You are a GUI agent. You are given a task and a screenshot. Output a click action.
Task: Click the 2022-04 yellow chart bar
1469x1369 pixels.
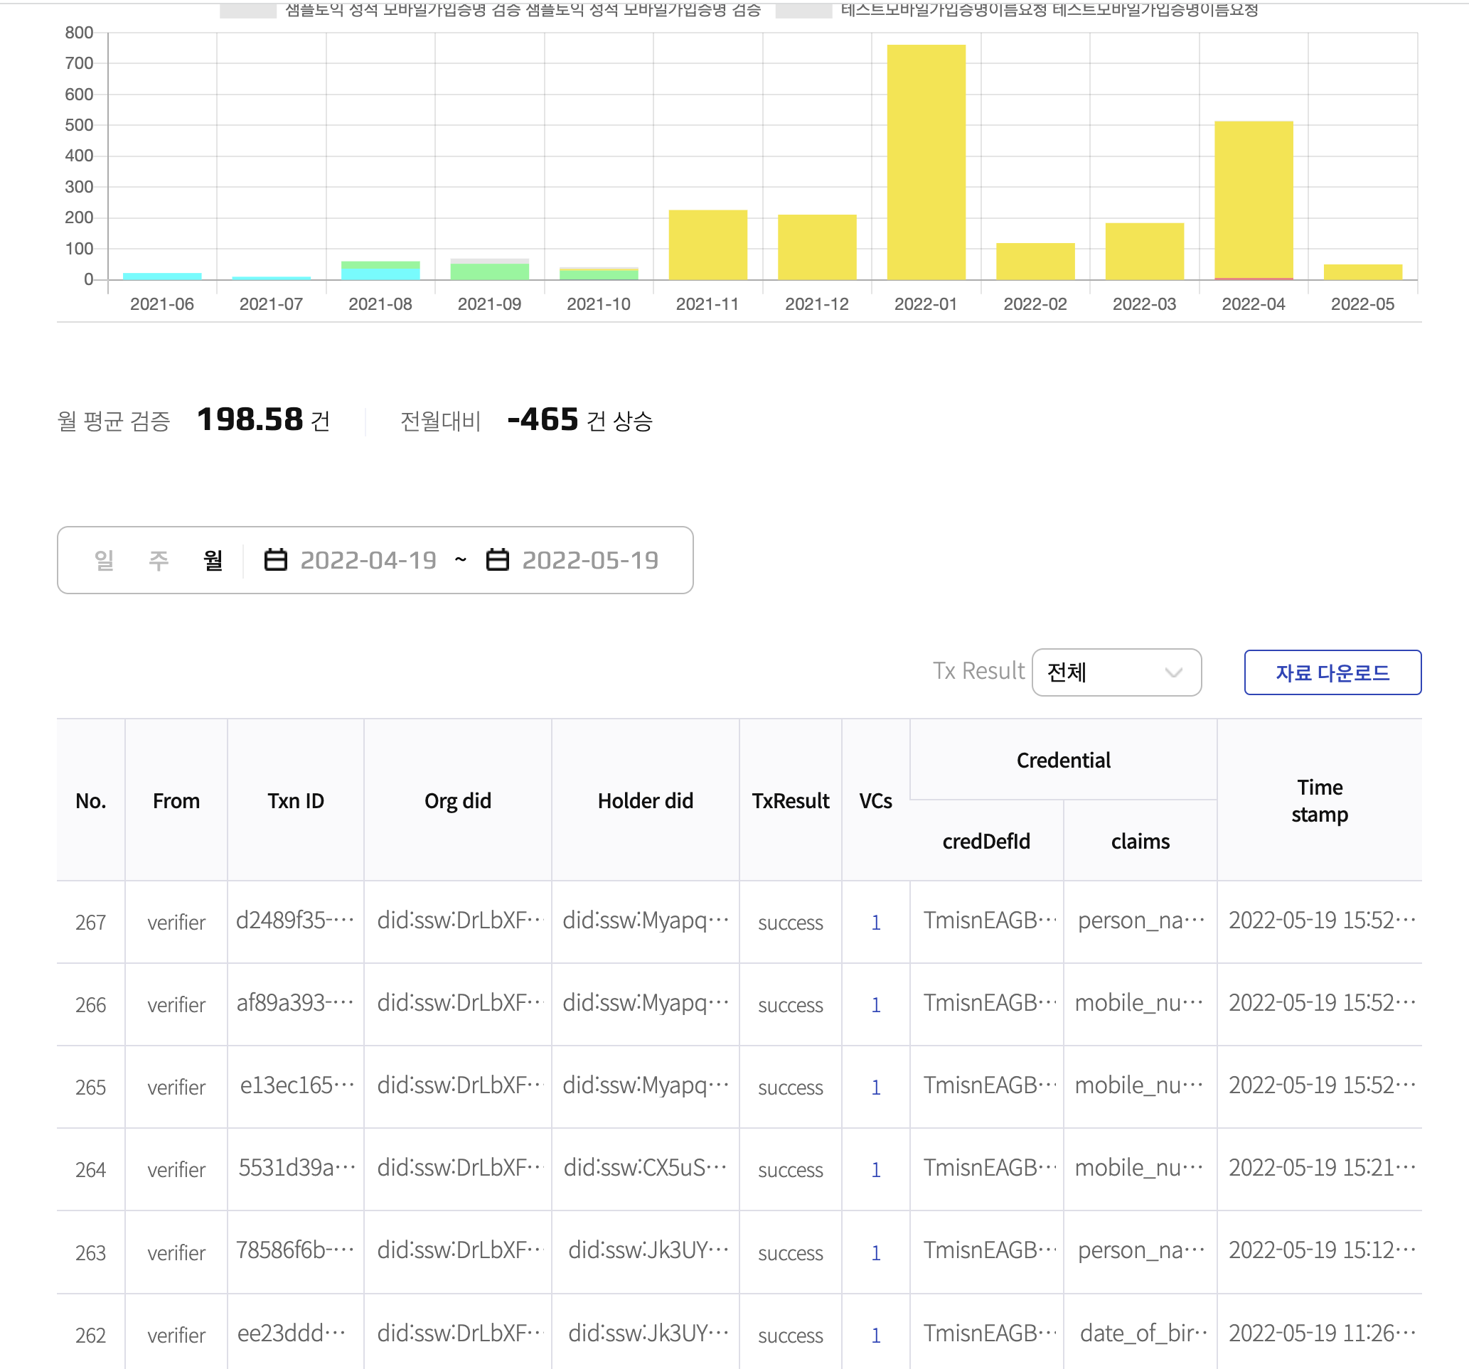(x=1254, y=200)
